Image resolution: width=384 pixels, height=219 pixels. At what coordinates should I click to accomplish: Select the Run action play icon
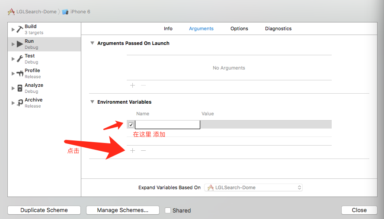coord(20,44)
